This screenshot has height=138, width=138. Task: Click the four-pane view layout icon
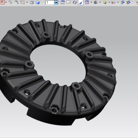point(87,2)
